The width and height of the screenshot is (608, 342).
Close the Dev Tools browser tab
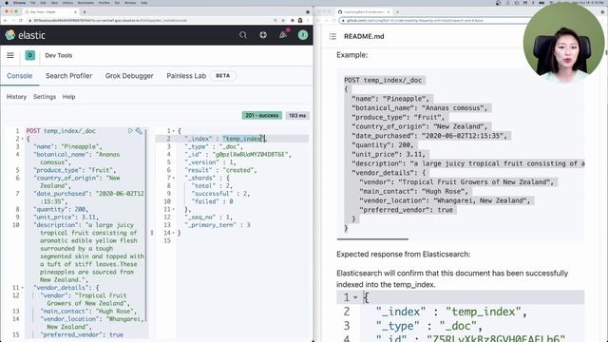pos(75,12)
